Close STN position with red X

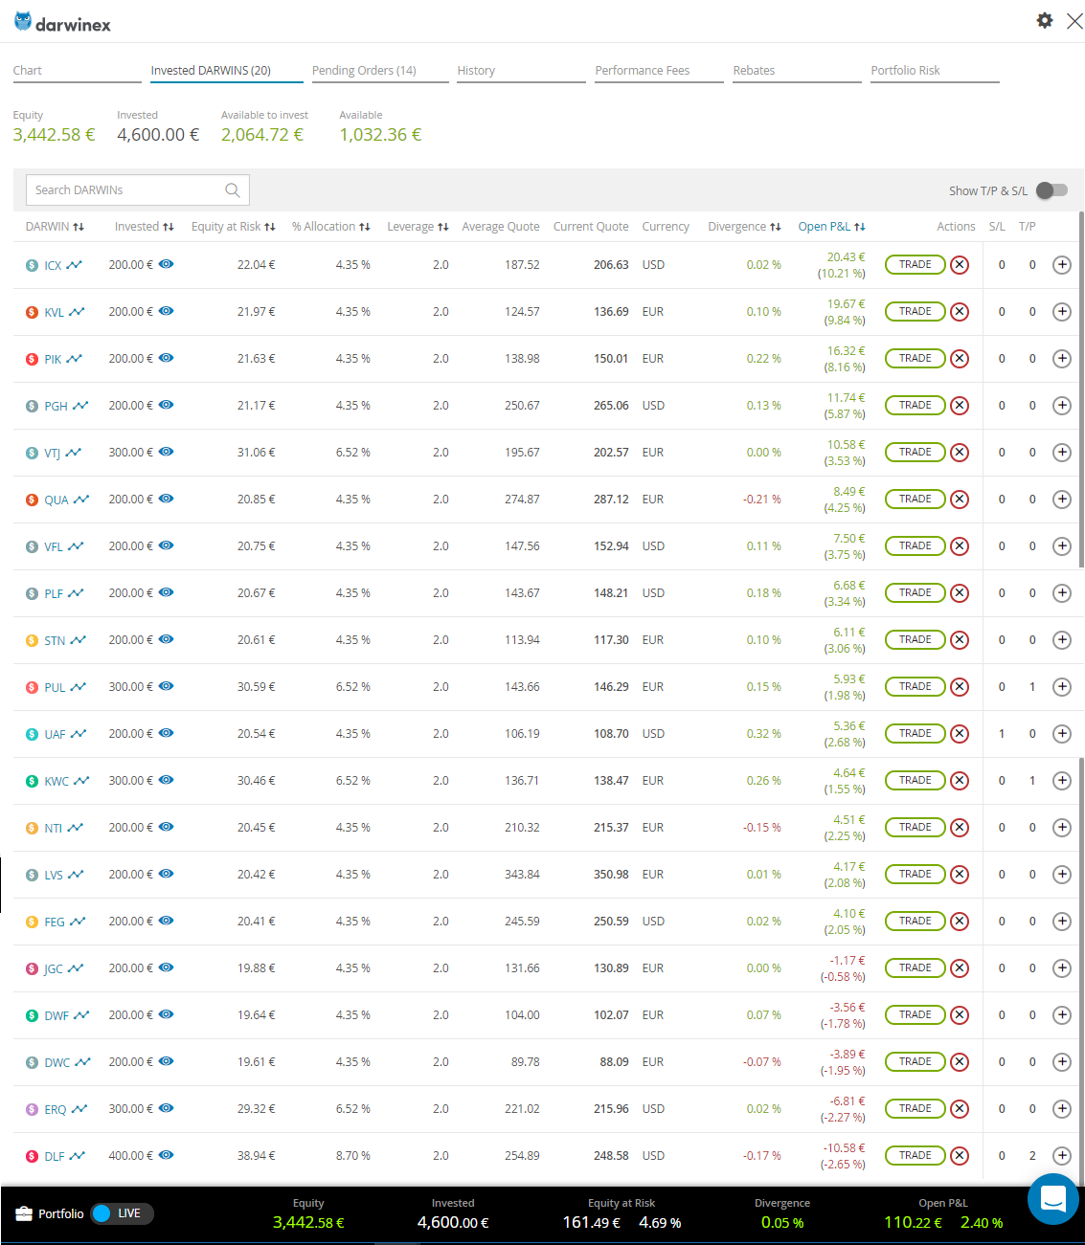[960, 640]
